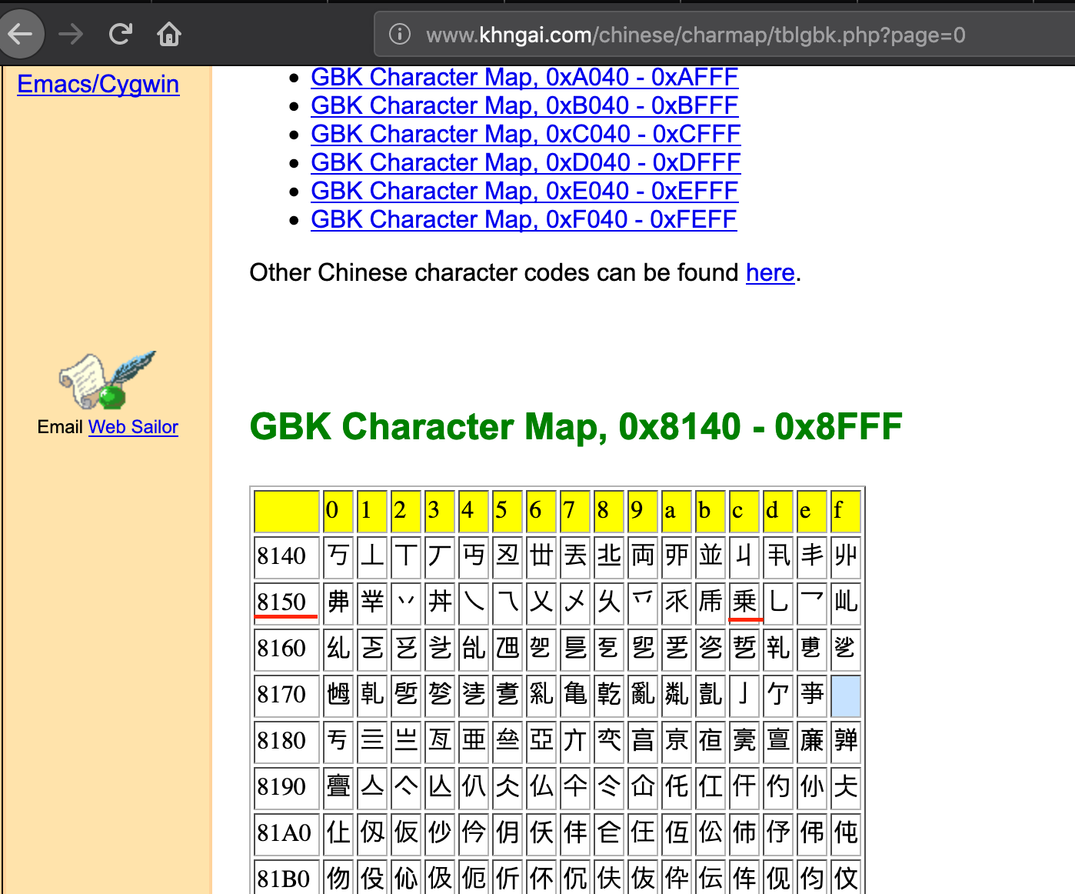Click the 令 character cell in row 8190
Viewport: 1075px width, 894px height.
pyautogui.click(x=609, y=787)
